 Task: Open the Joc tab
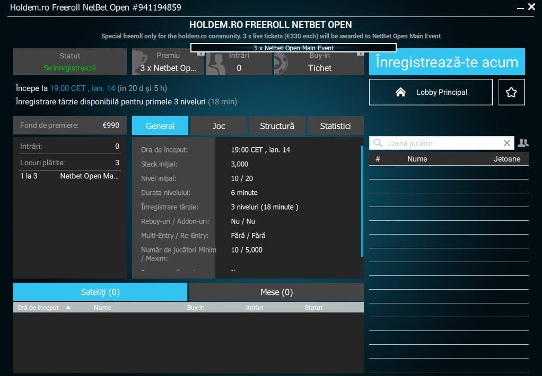218,126
